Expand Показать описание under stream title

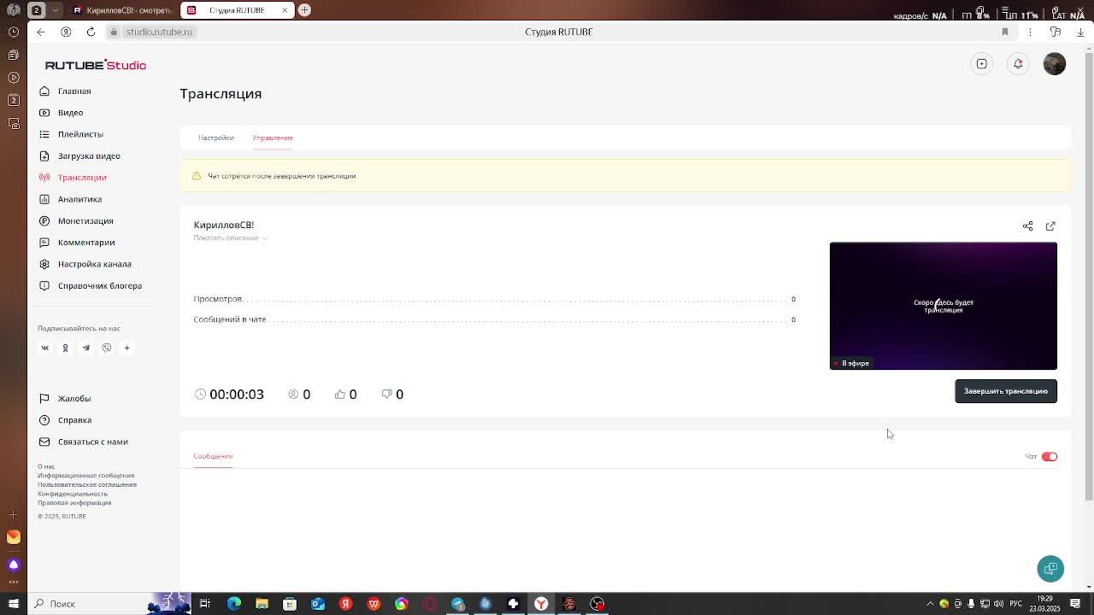230,238
